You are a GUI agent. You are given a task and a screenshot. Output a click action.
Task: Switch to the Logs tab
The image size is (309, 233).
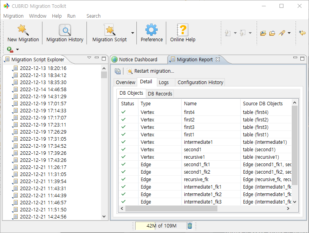tap(164, 83)
